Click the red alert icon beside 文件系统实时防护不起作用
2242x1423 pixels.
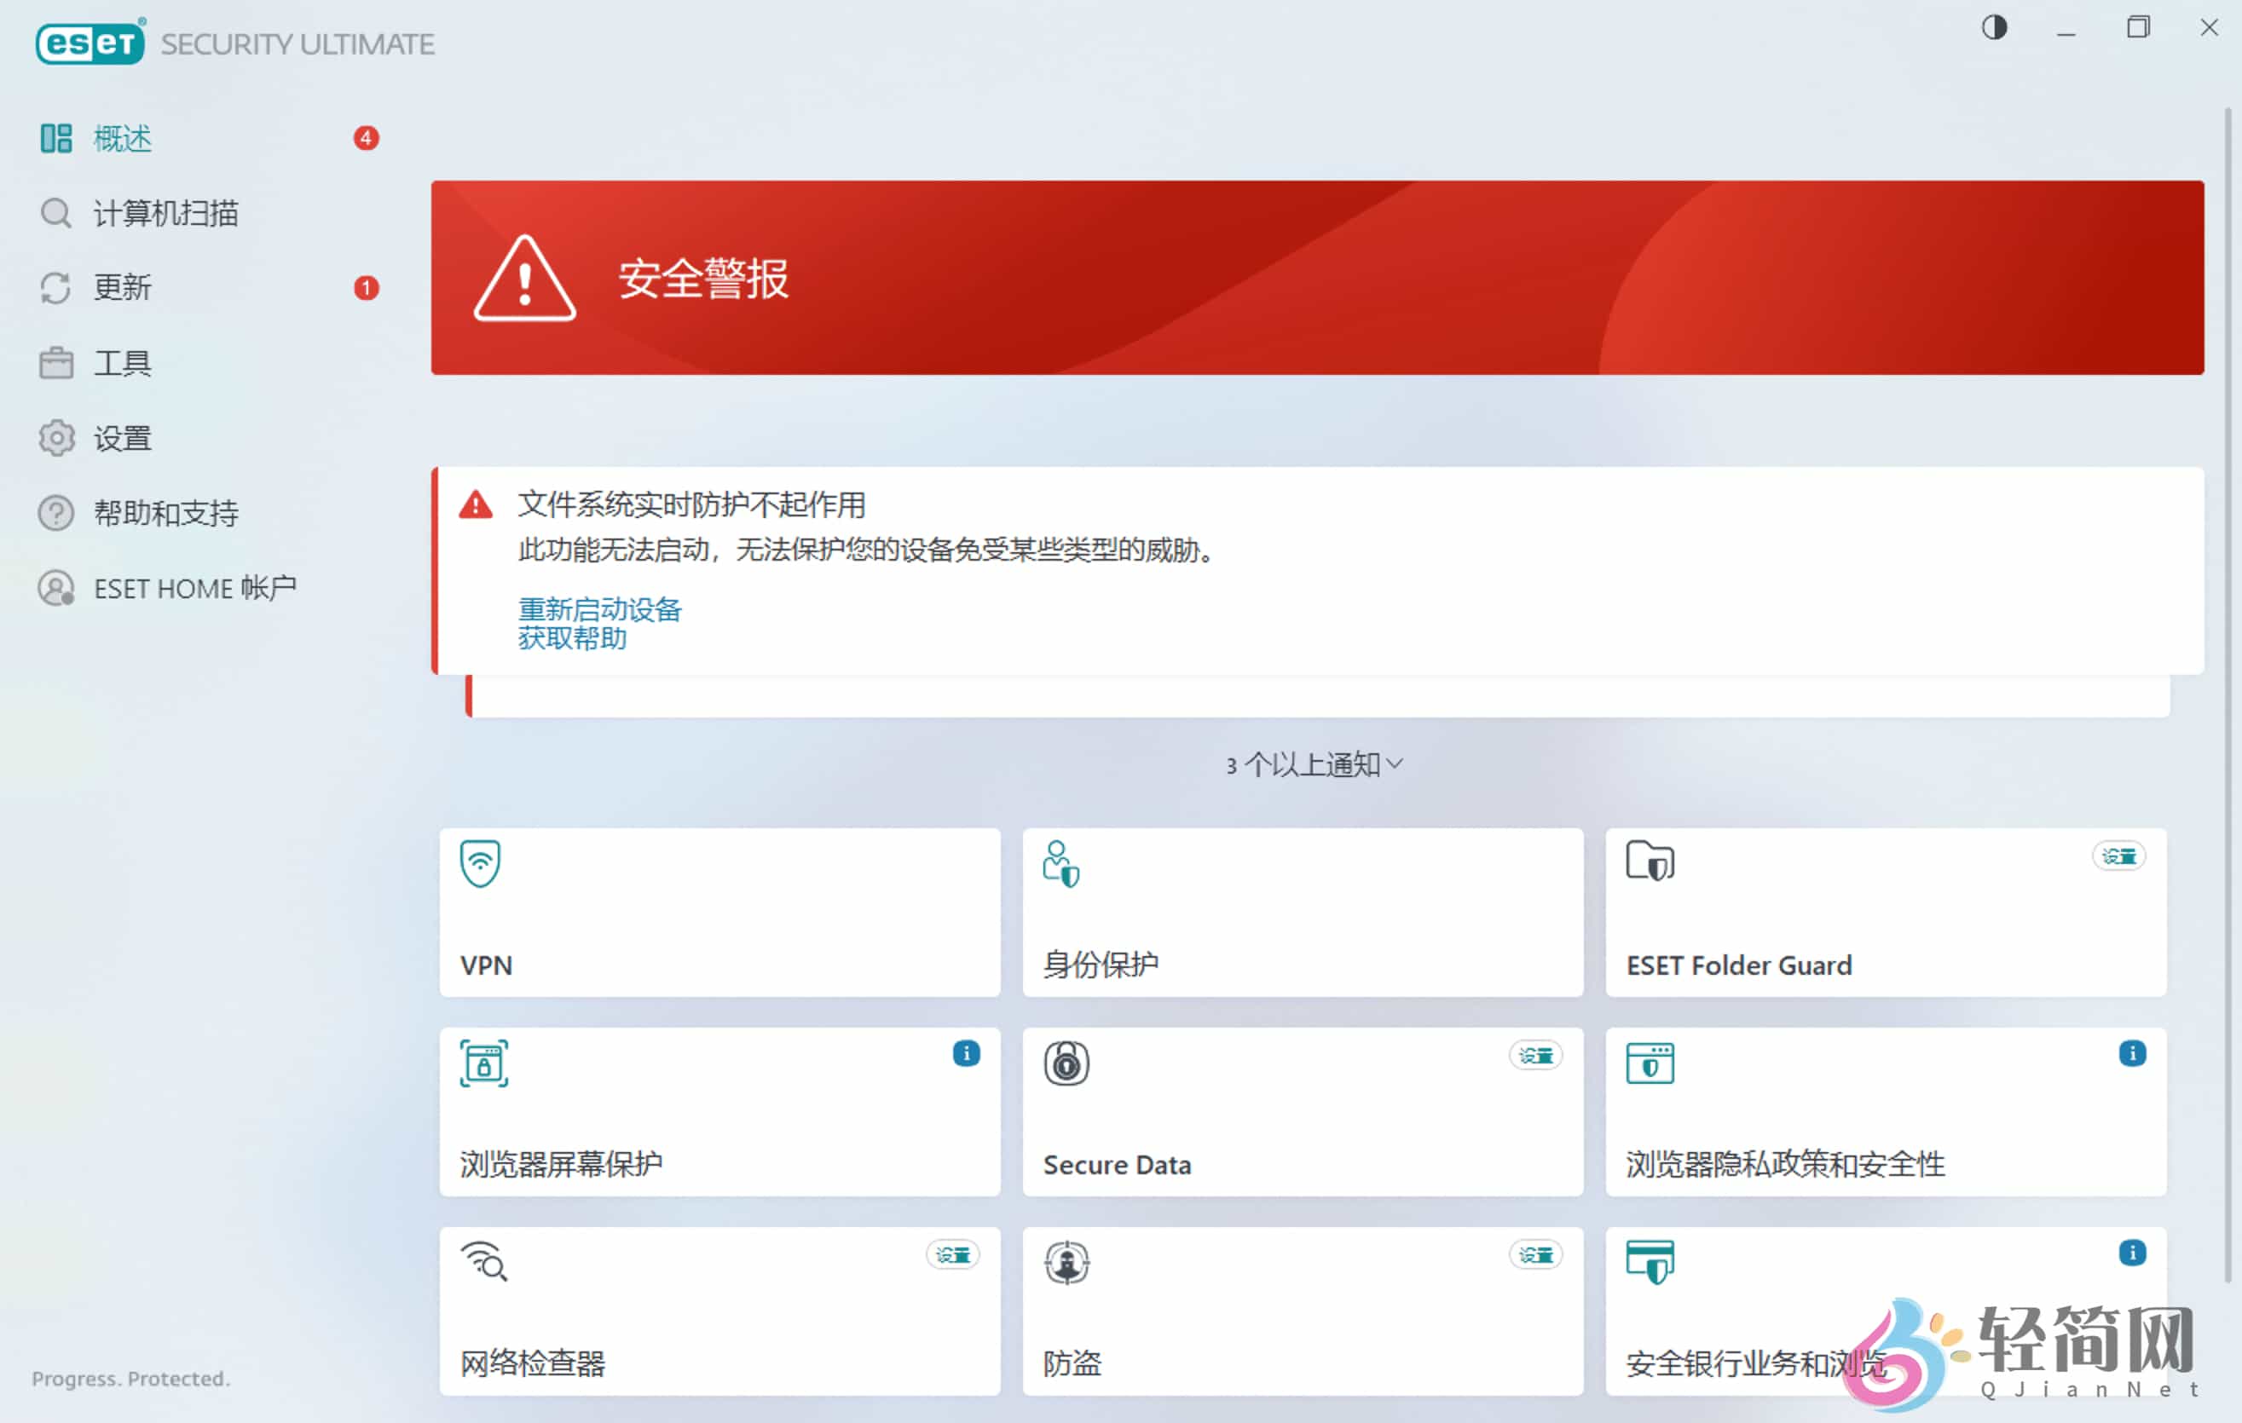pyautogui.click(x=475, y=505)
